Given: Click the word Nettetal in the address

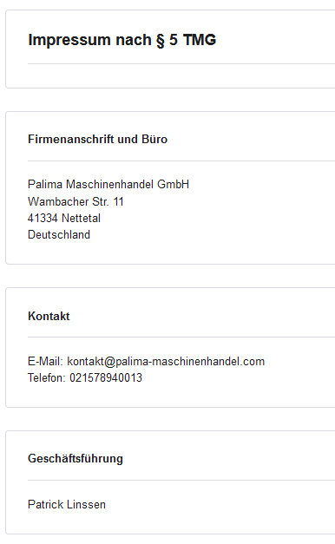Looking at the screenshot, I should pyautogui.click(x=81, y=218).
